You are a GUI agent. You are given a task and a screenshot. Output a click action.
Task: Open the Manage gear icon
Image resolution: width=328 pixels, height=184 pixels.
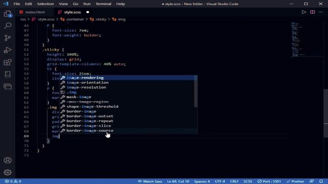click(x=8, y=172)
